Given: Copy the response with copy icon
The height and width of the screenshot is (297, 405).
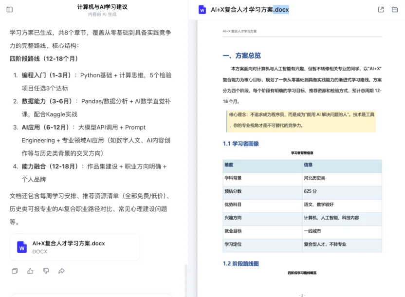Looking at the screenshot, I should coord(15,271).
